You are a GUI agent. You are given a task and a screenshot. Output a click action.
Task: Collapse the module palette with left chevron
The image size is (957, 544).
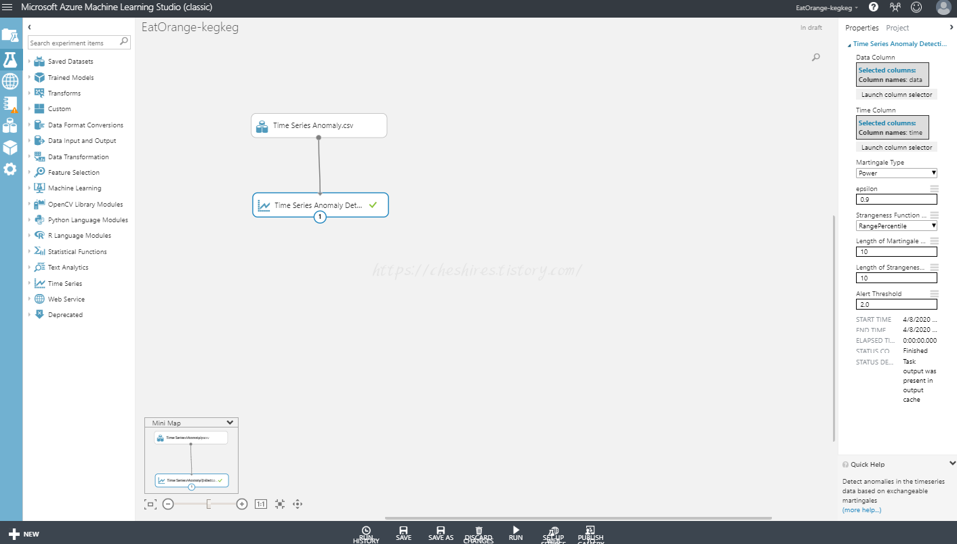30,27
